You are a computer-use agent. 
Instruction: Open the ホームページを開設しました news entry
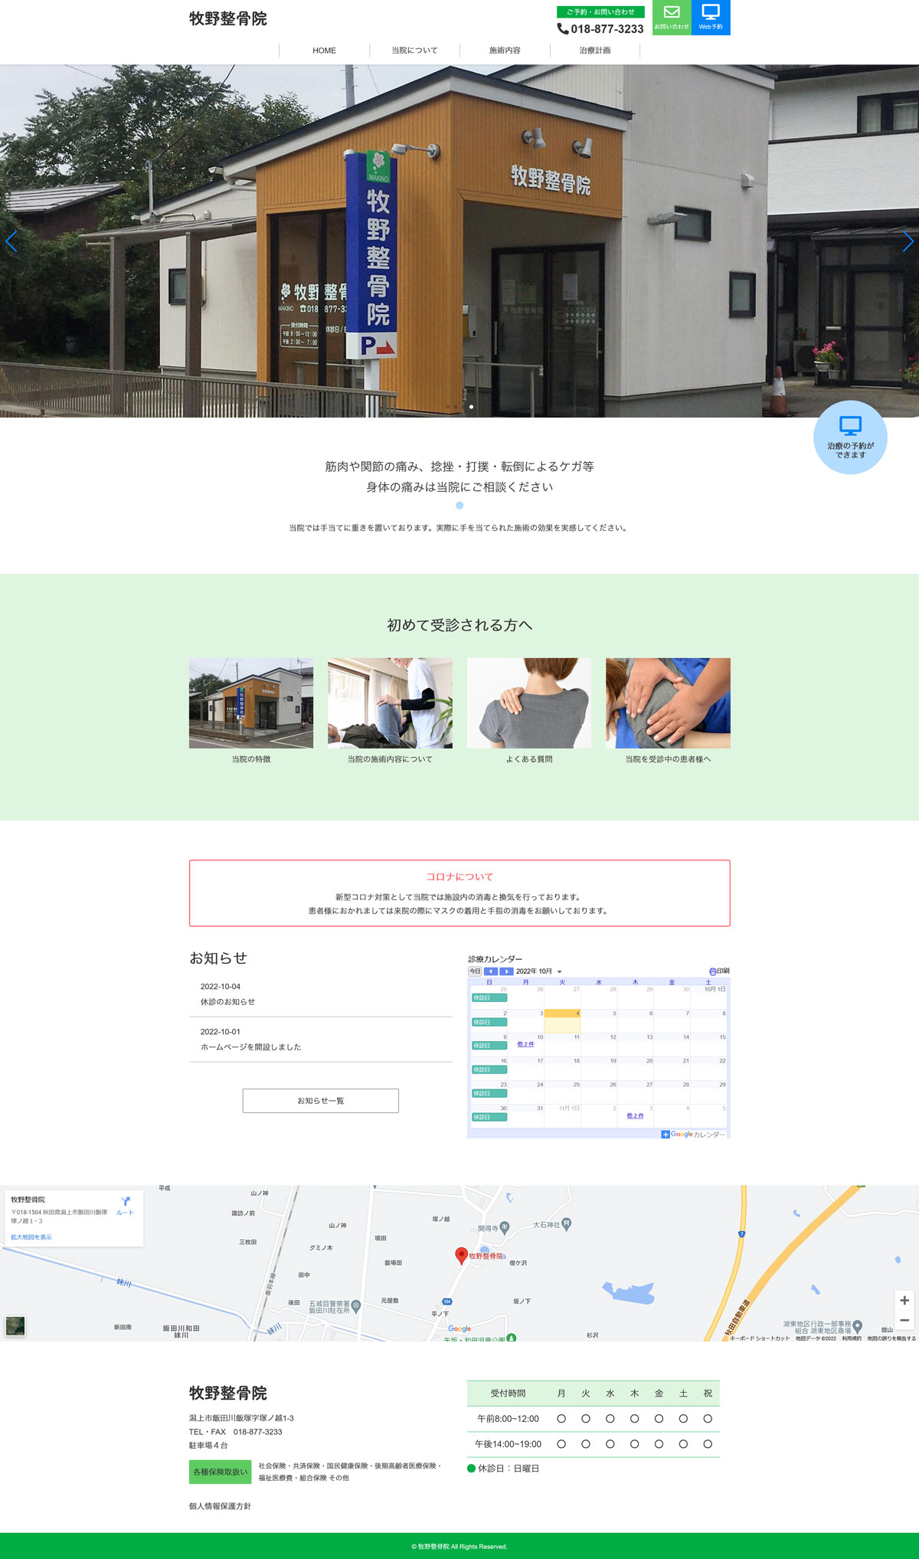pos(250,1046)
